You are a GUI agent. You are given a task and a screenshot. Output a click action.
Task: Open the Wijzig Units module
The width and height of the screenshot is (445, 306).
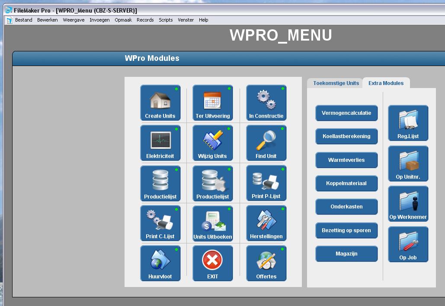pyautogui.click(x=213, y=143)
